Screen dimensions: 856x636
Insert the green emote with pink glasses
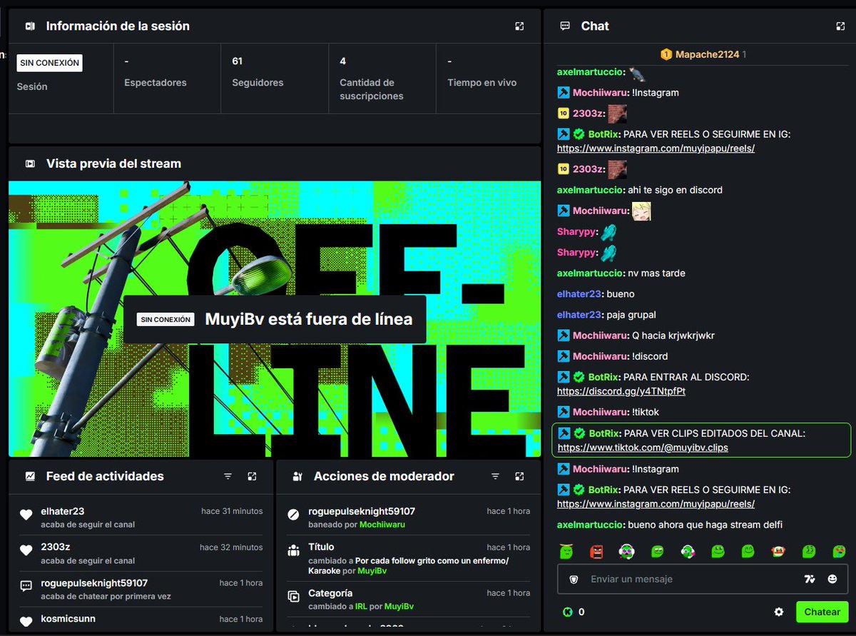tap(627, 551)
